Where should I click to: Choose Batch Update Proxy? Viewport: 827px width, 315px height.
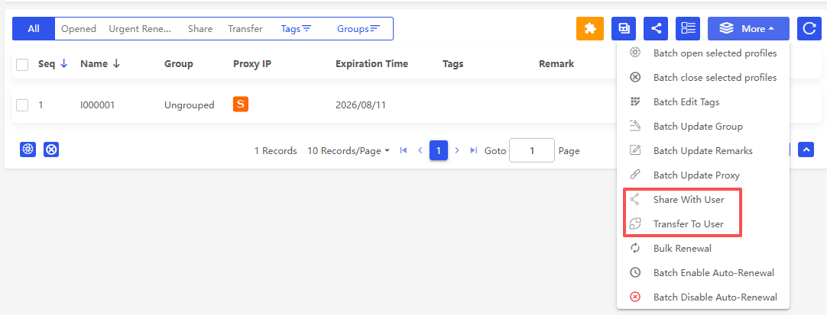(x=703, y=175)
